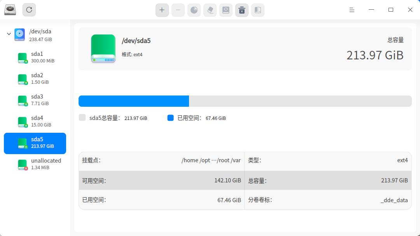Click the legend text '已用空间: 67.46 GiB'
420x236 pixels.
pyautogui.click(x=202, y=118)
